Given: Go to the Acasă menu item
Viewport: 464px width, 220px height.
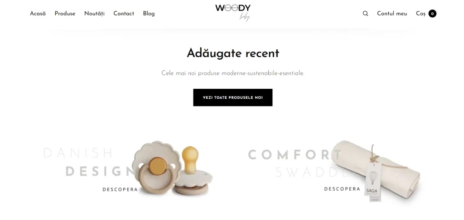Looking at the screenshot, I should (x=38, y=14).
